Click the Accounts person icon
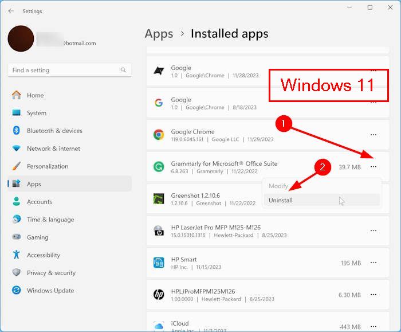 click(17, 201)
